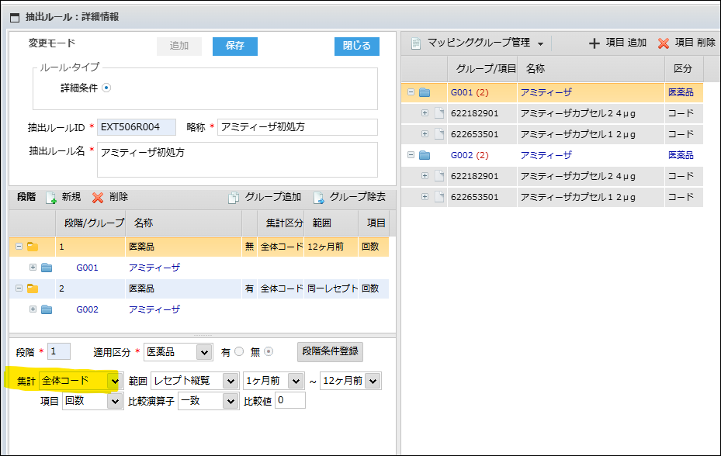This screenshot has height=456, width=721.
Task: Click the yellow folder icon of stage 2
Action: point(32,288)
